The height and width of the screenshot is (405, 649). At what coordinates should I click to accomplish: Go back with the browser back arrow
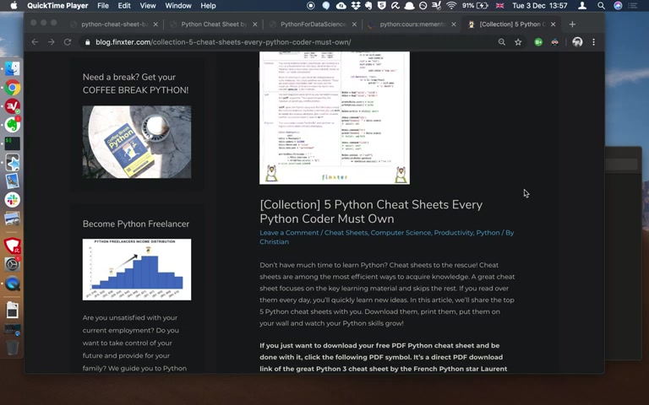click(35, 42)
